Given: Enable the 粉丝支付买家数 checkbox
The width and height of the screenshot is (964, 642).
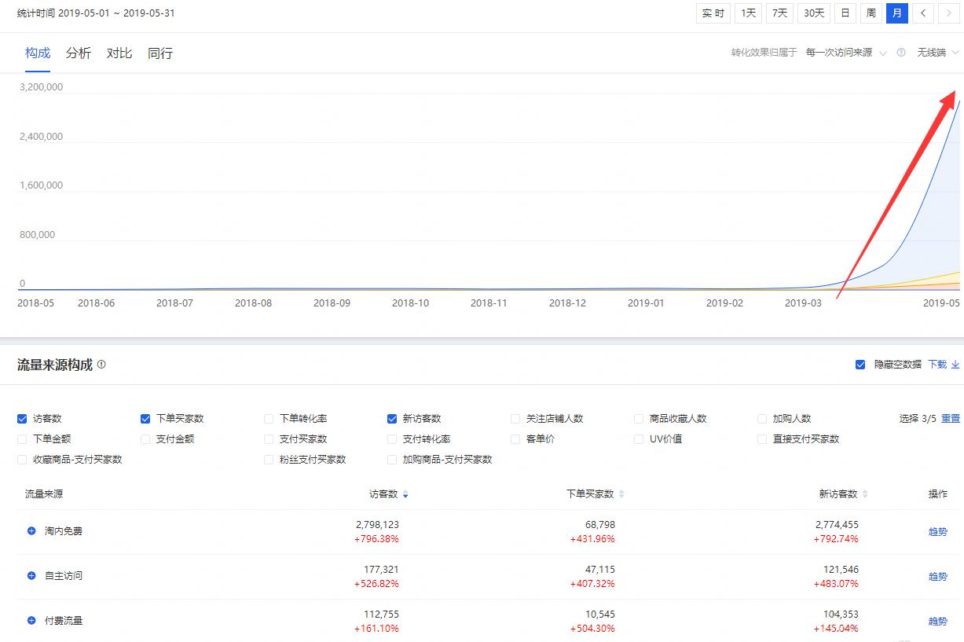Looking at the screenshot, I should pos(269,460).
